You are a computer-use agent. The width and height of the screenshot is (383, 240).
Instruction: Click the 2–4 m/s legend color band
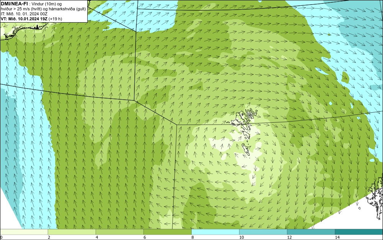coord(72,232)
